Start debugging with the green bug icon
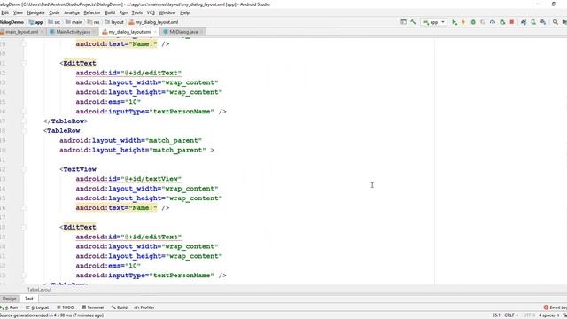The image size is (567, 319). (473, 22)
